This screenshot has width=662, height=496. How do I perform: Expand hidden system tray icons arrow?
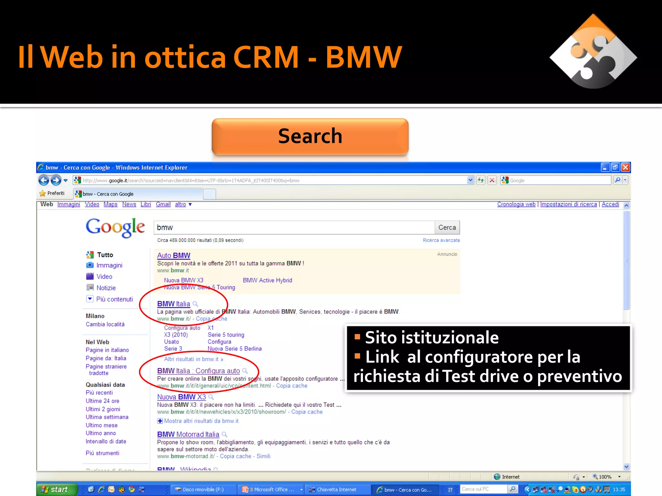[x=528, y=490]
